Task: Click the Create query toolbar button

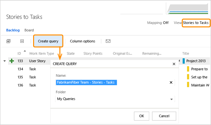Action: pos(48,41)
